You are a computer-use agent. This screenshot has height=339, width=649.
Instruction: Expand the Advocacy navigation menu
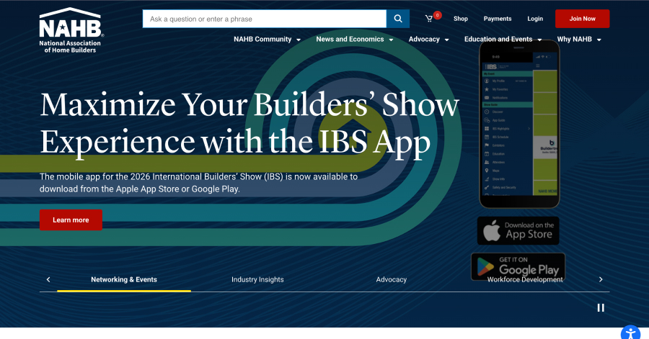tap(428, 40)
